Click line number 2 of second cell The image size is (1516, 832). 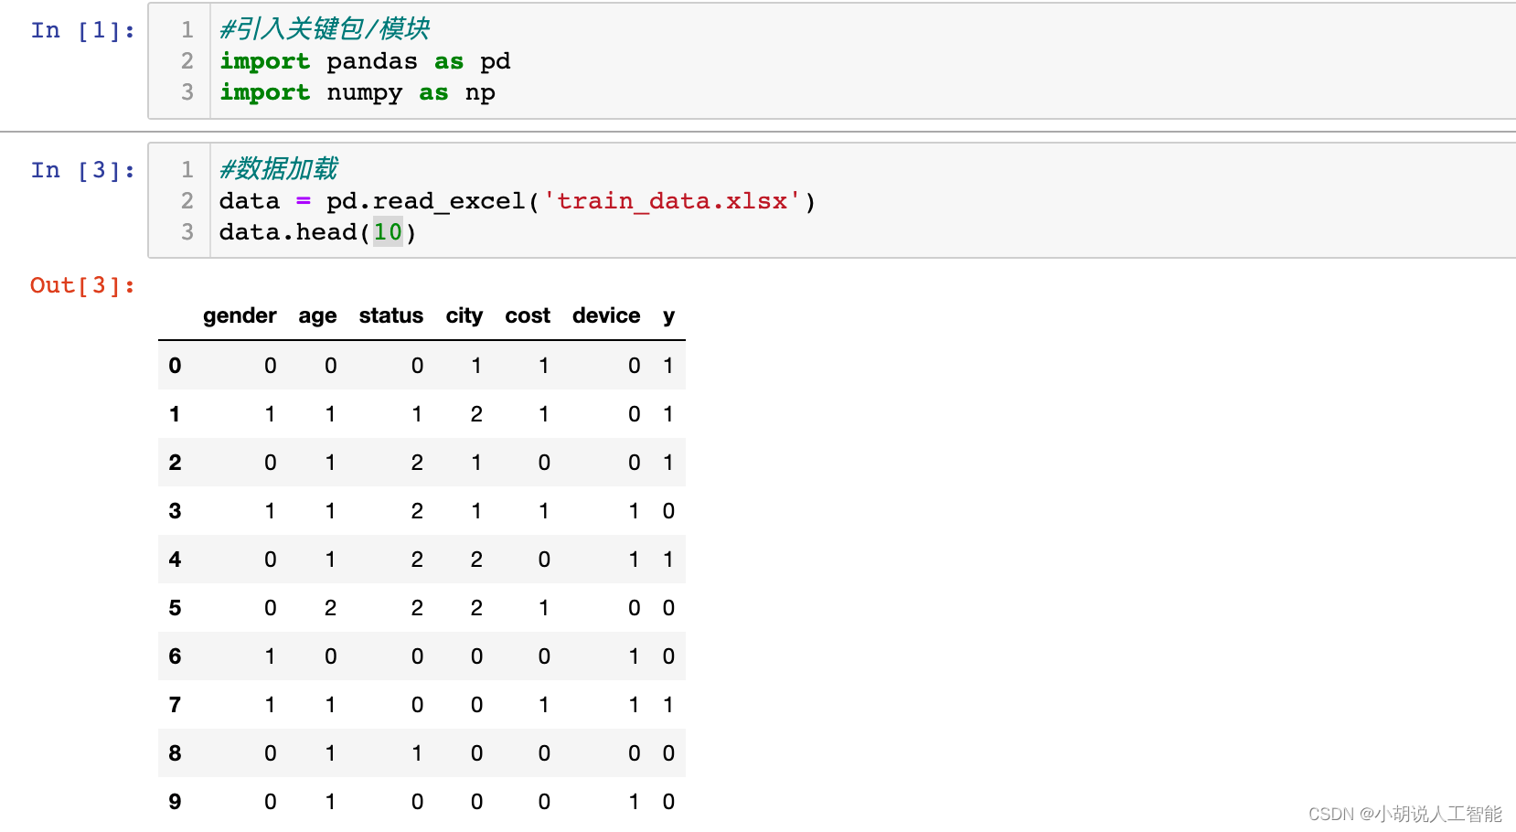(x=187, y=201)
